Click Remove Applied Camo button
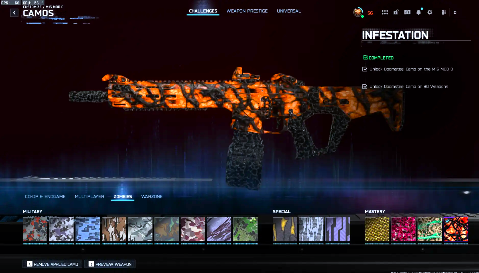The width and height of the screenshot is (479, 273). (52, 264)
